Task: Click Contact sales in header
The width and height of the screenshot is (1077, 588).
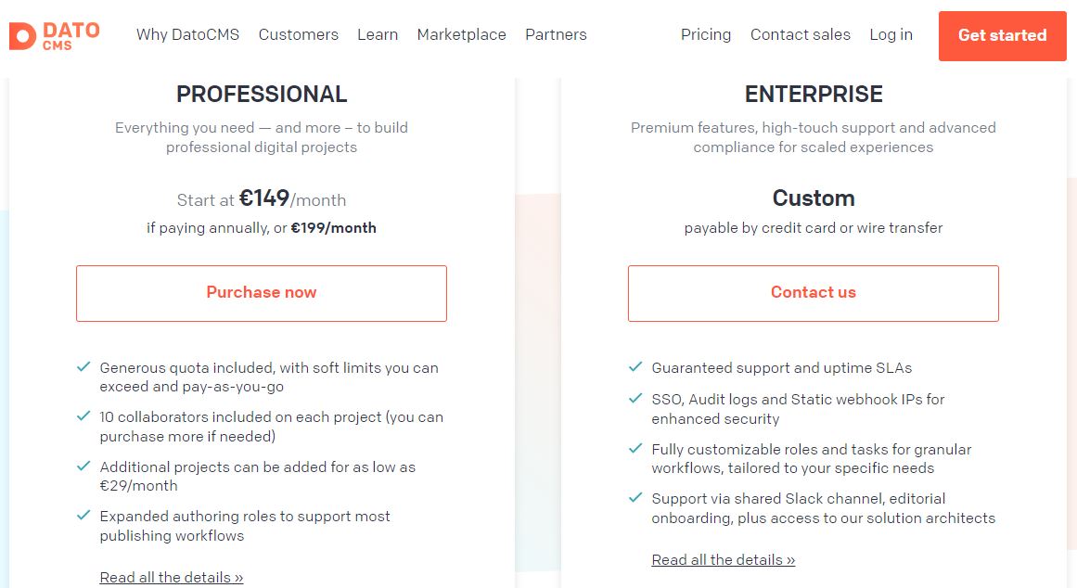Action: (801, 34)
